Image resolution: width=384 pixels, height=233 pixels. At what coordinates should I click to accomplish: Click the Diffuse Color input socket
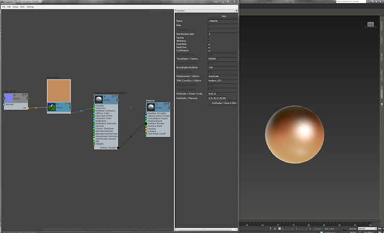click(x=94, y=113)
